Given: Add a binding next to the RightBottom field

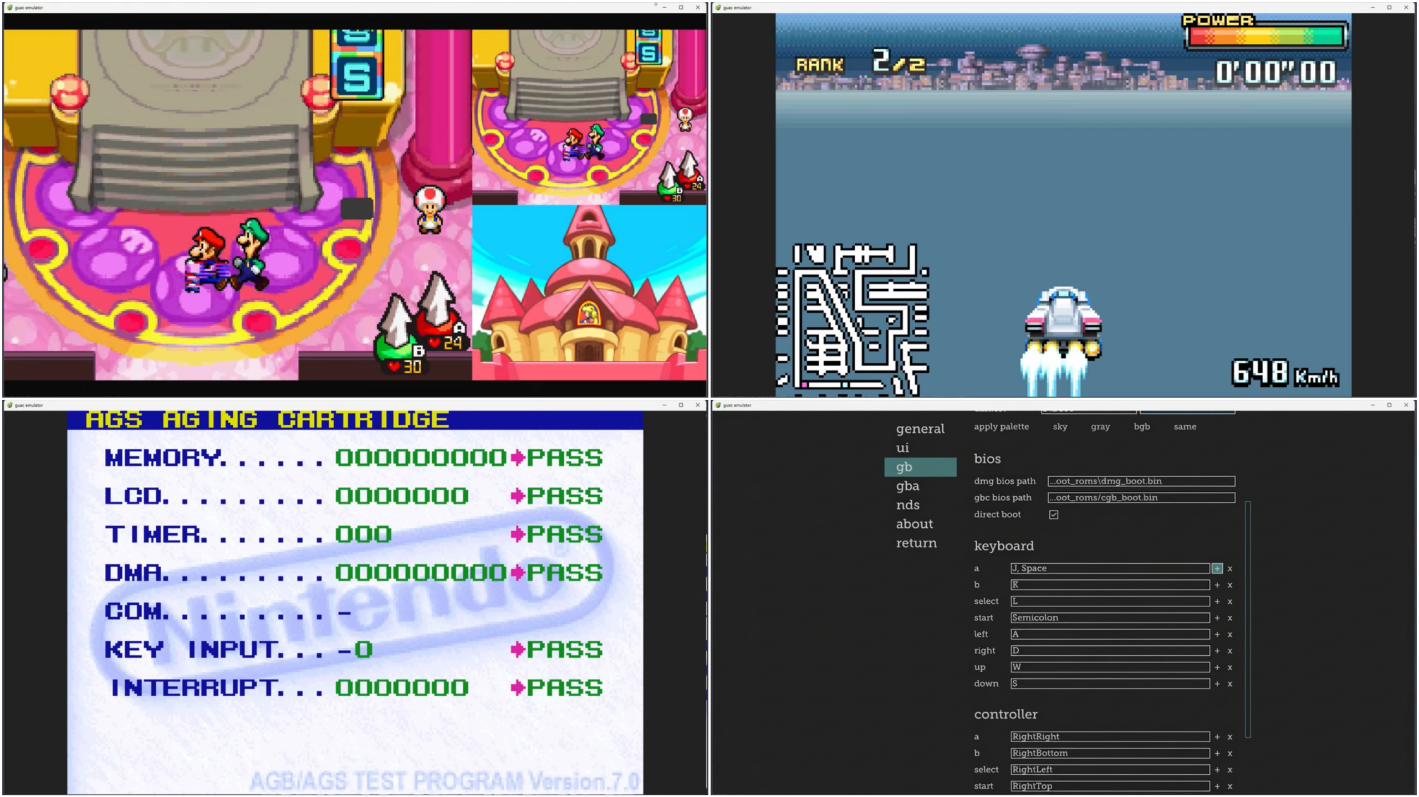Looking at the screenshot, I should tap(1217, 753).
